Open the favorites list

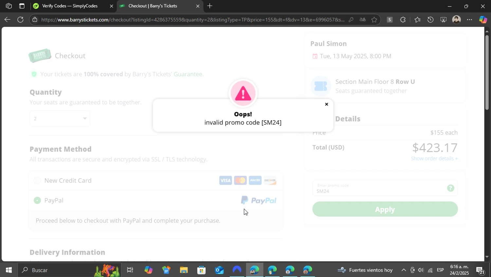coord(417,20)
